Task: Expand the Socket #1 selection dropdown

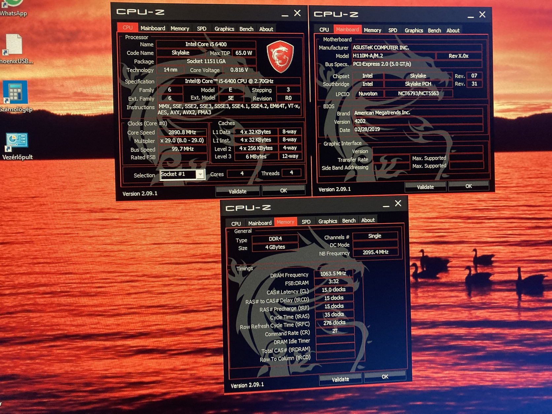Action: pos(200,174)
